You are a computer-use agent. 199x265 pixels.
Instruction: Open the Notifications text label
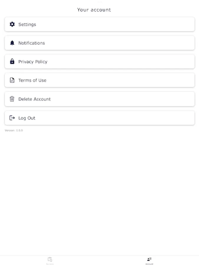coord(32,43)
